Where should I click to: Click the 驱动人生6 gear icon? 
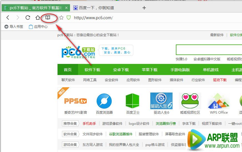point(161,101)
